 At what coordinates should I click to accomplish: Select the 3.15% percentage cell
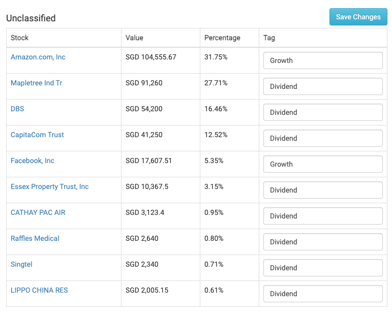(x=214, y=186)
